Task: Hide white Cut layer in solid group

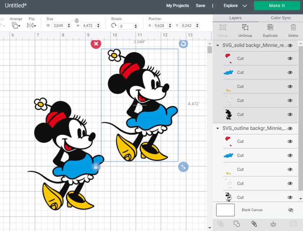Action: (x=290, y=100)
